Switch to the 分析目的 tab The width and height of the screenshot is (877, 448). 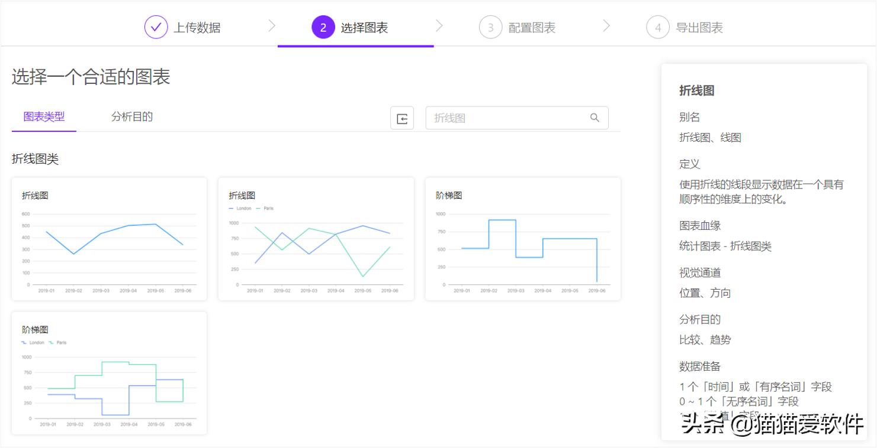[x=132, y=117]
